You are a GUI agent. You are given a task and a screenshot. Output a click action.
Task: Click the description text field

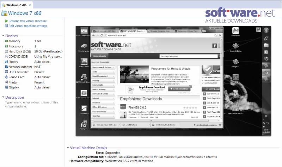coord(32,104)
